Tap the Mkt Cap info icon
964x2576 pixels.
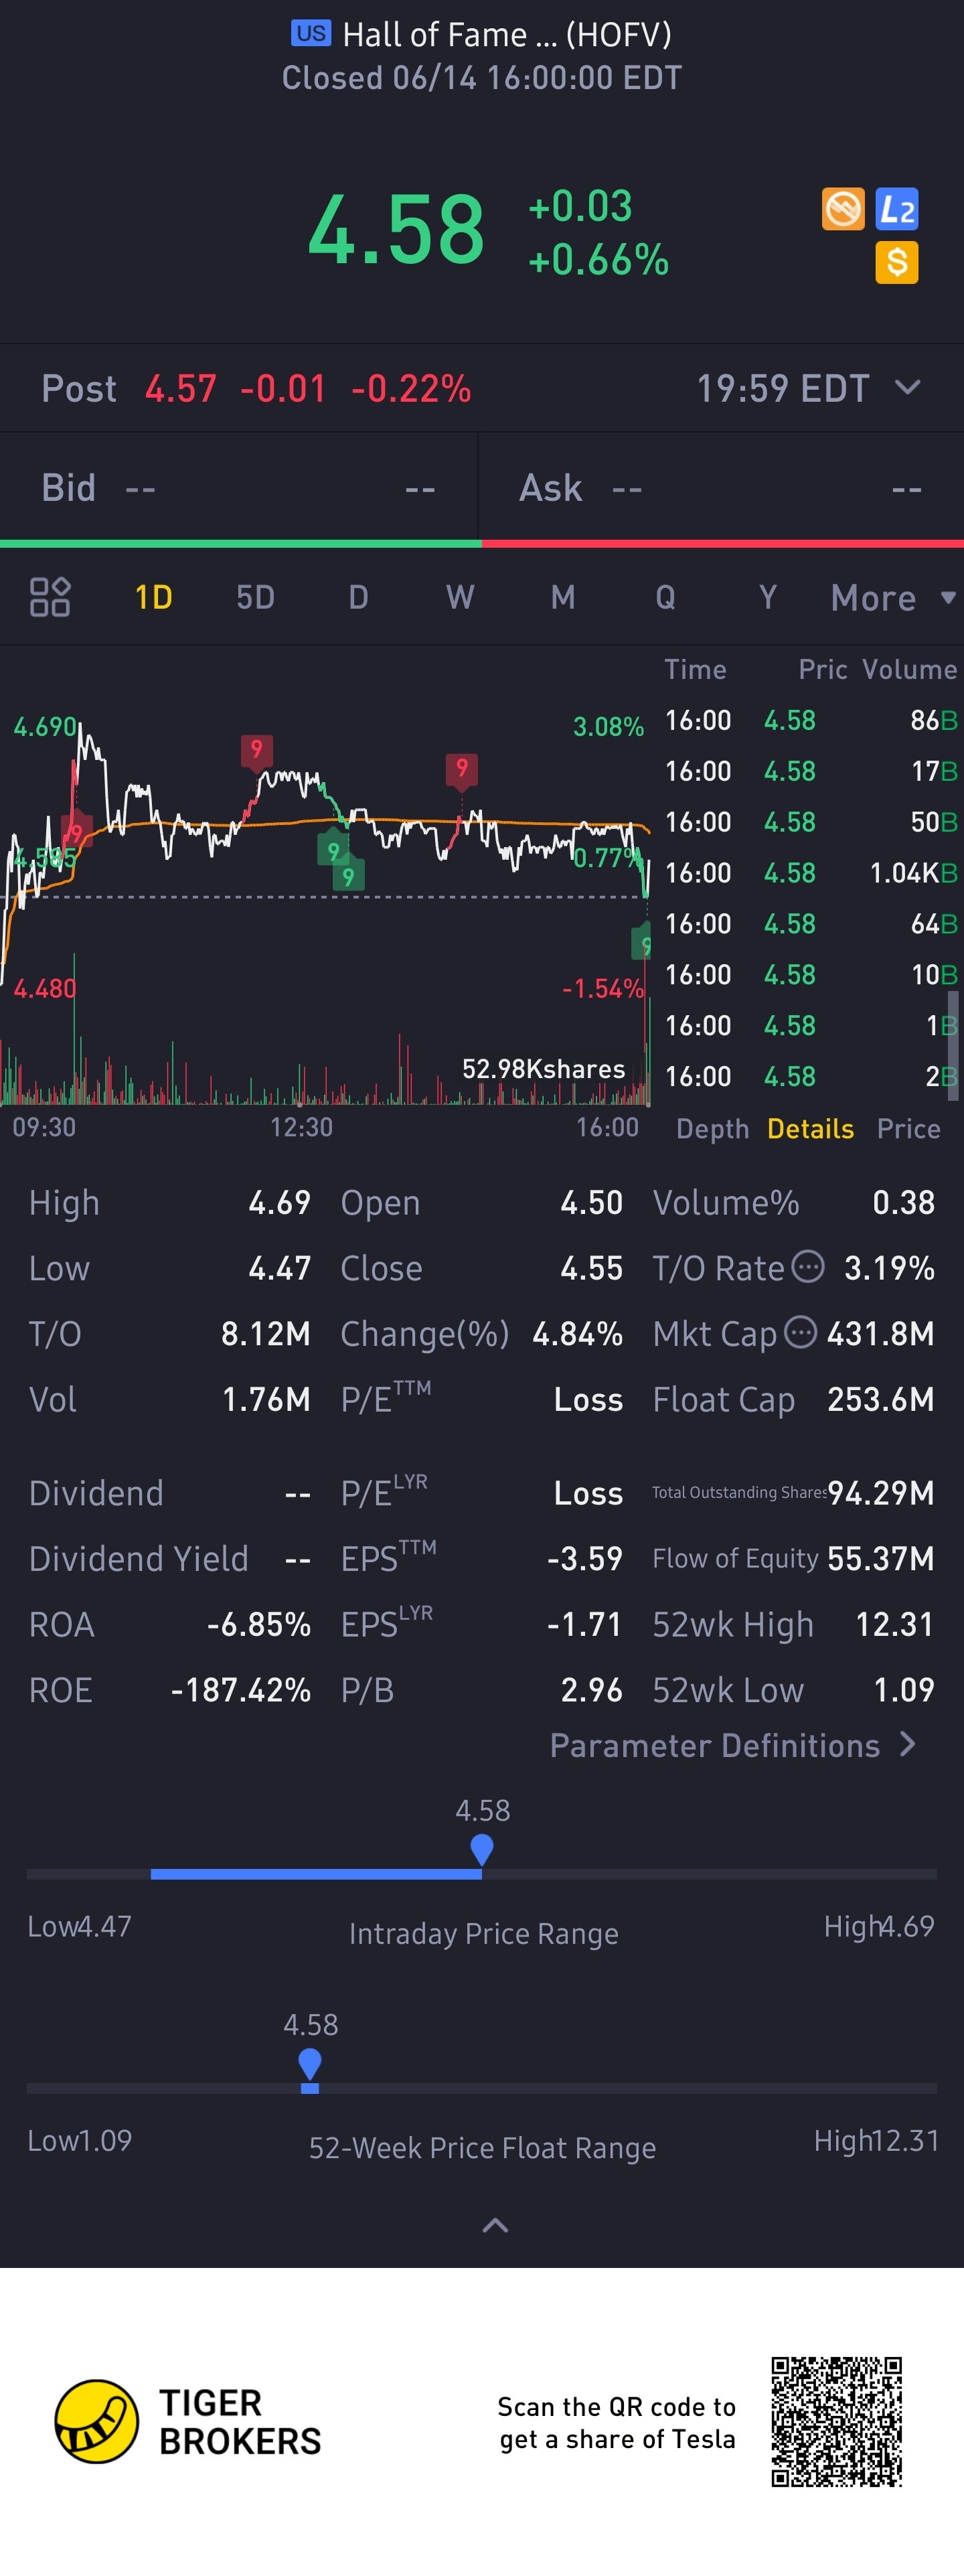[800, 1332]
